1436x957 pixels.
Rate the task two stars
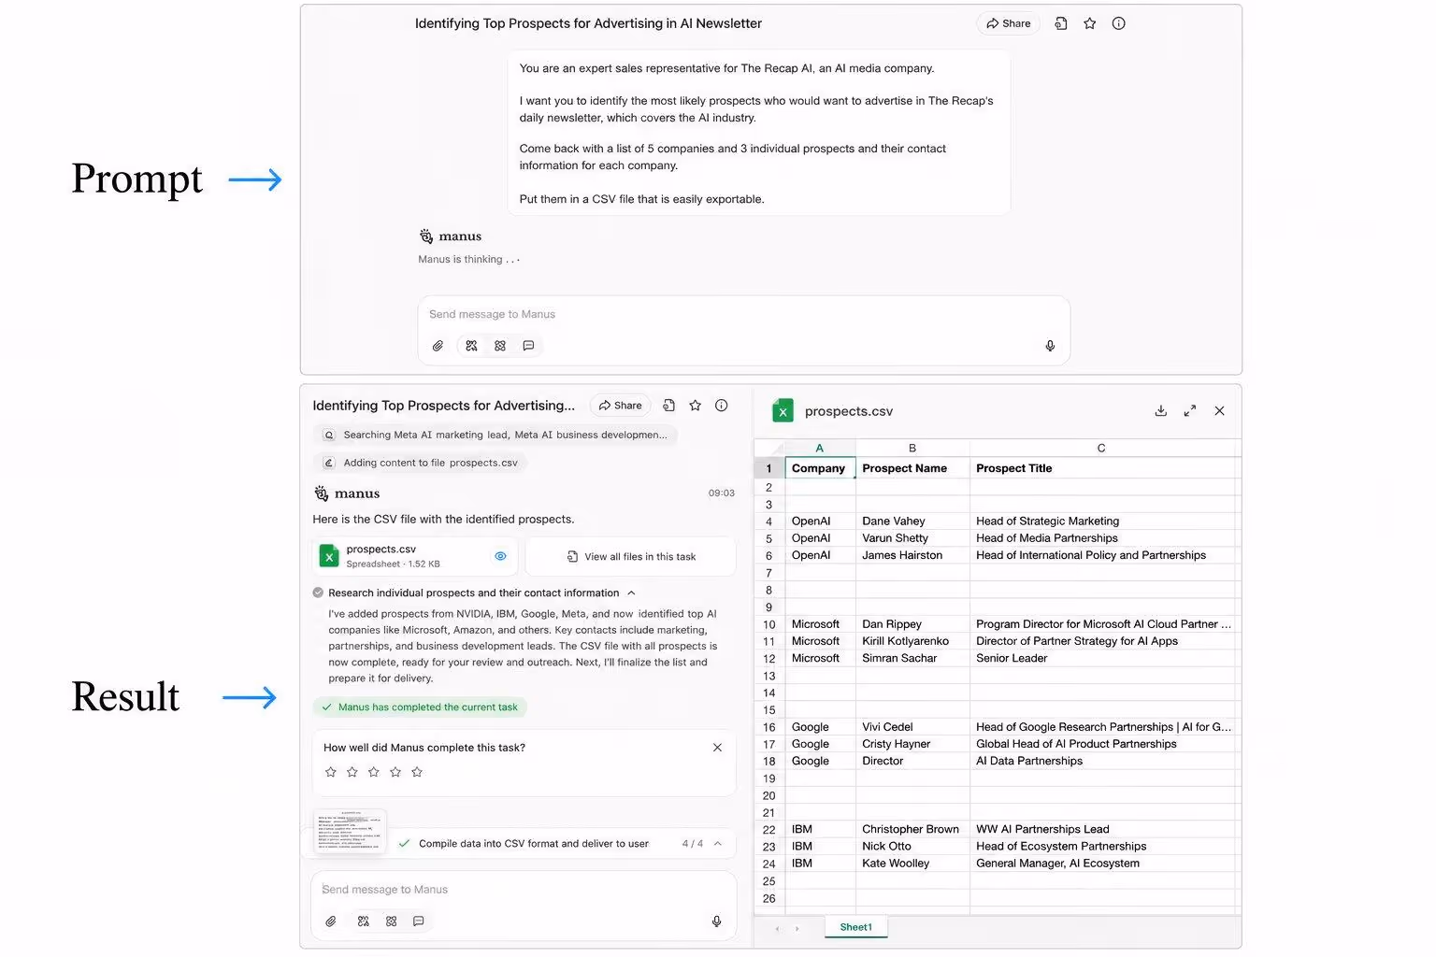(x=352, y=772)
